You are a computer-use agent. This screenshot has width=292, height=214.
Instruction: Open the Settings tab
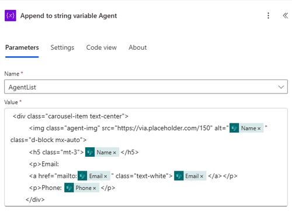click(x=62, y=47)
